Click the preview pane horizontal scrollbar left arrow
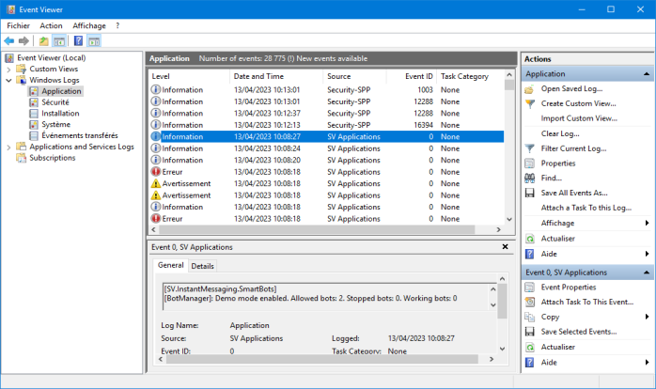656x389 pixels. coord(161,359)
